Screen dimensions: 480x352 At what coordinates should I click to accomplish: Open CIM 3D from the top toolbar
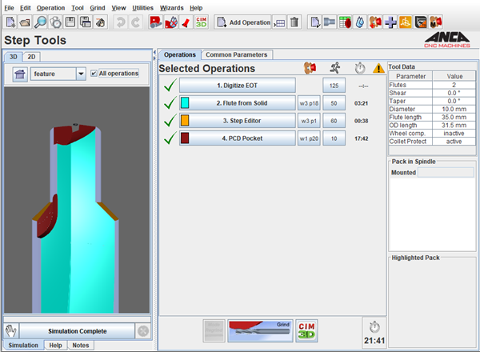(x=202, y=22)
